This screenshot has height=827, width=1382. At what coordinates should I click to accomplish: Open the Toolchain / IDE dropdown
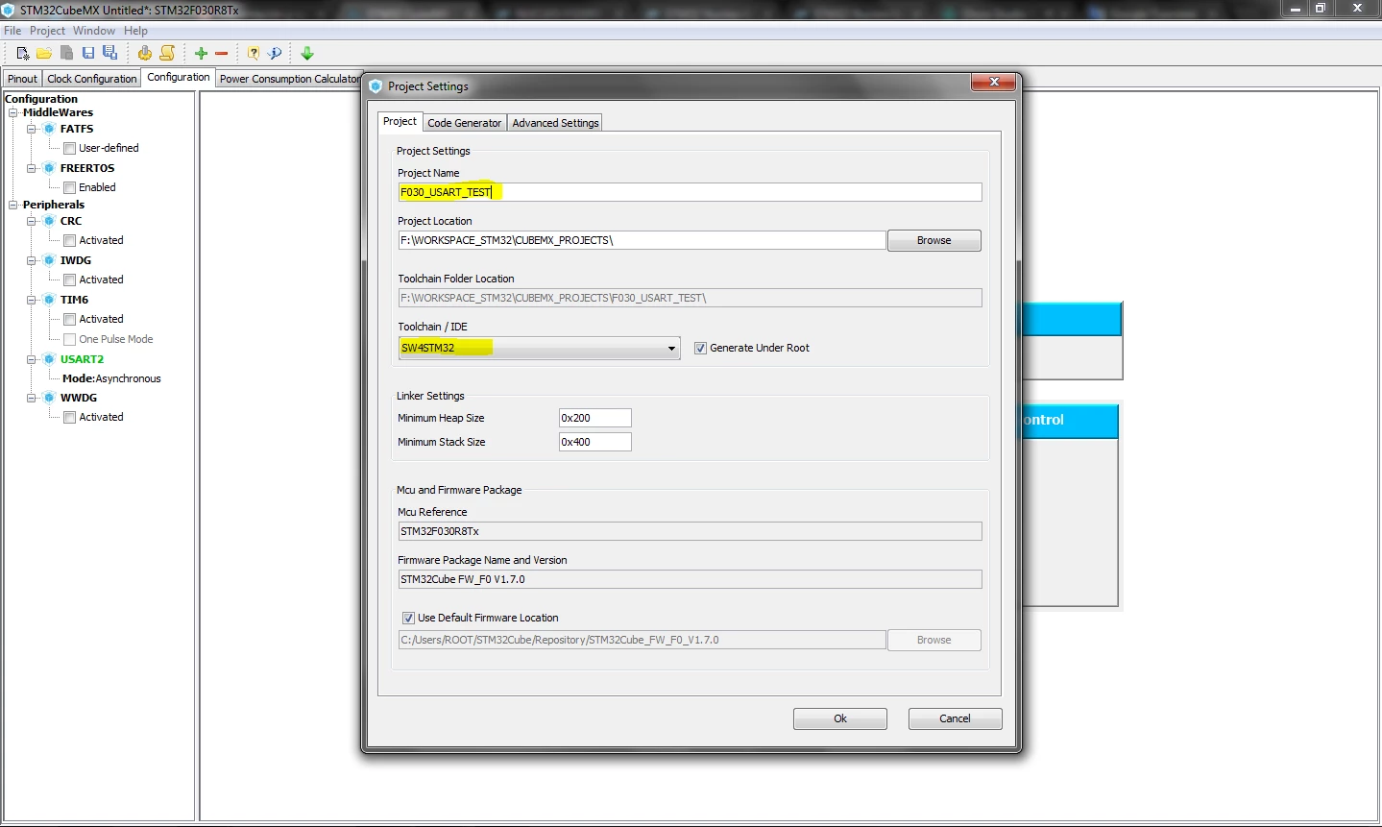pos(539,348)
